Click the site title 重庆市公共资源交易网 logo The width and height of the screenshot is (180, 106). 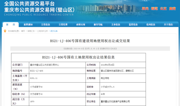coord(39,10)
